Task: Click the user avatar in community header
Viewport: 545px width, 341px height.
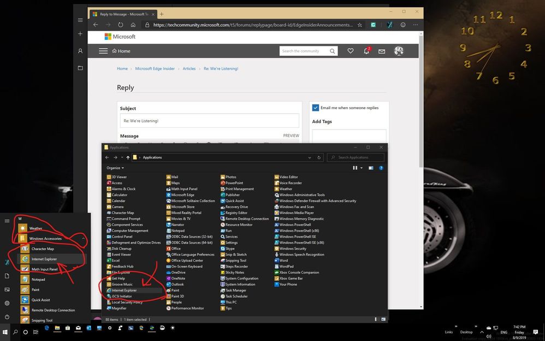Action: point(399,51)
